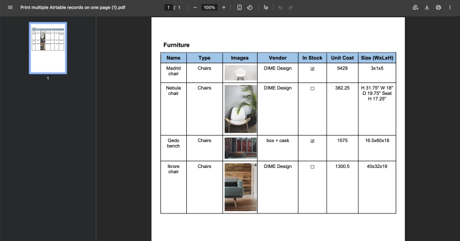Click the 100% zoom level field
The image size is (460, 241).
click(209, 7)
